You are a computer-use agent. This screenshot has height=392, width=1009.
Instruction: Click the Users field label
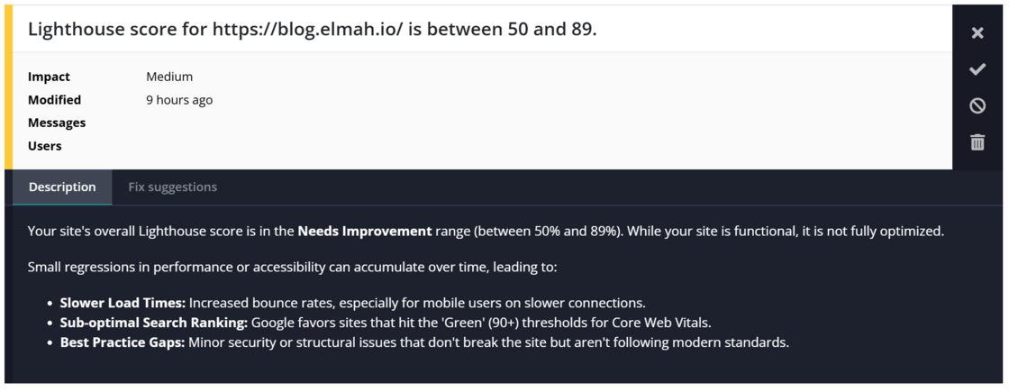click(x=44, y=145)
